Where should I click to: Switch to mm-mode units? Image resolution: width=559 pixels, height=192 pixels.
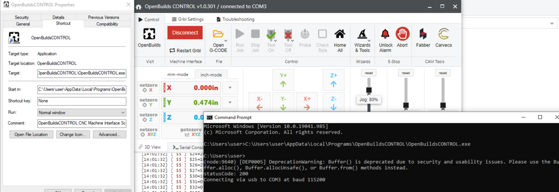tap(178, 75)
